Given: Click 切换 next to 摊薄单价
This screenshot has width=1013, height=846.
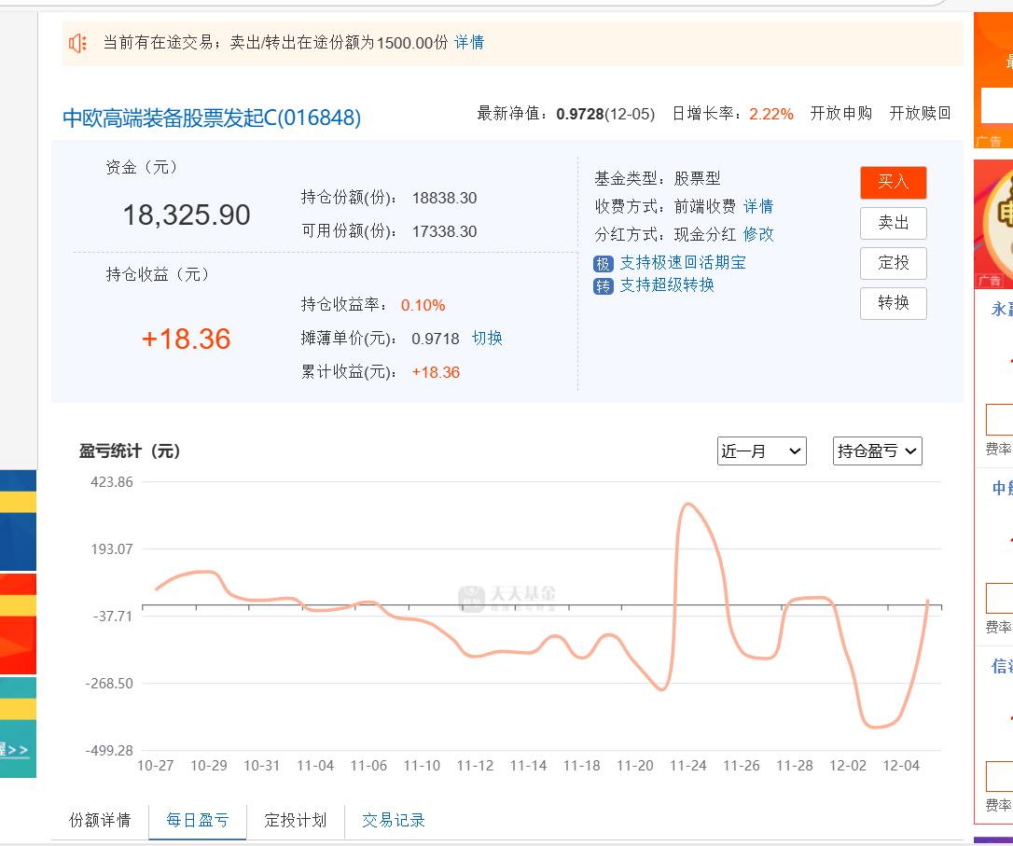Looking at the screenshot, I should 487,339.
